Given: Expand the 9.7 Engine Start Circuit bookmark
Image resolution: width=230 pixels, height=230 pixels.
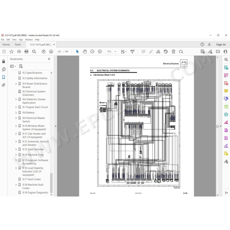Looking at the screenshot, I should 16,107.
